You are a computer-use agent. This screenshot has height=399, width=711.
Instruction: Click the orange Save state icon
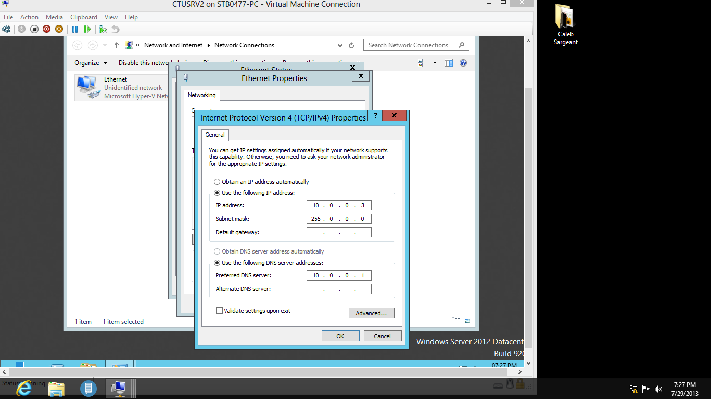coord(59,29)
